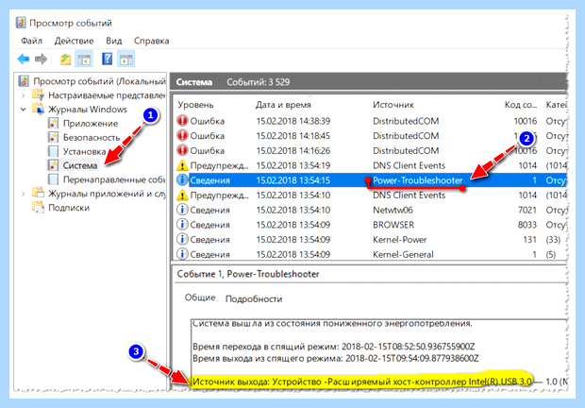Click the Forward arrow toolbar icon
The height and width of the screenshot is (408, 585).
pyautogui.click(x=41, y=59)
